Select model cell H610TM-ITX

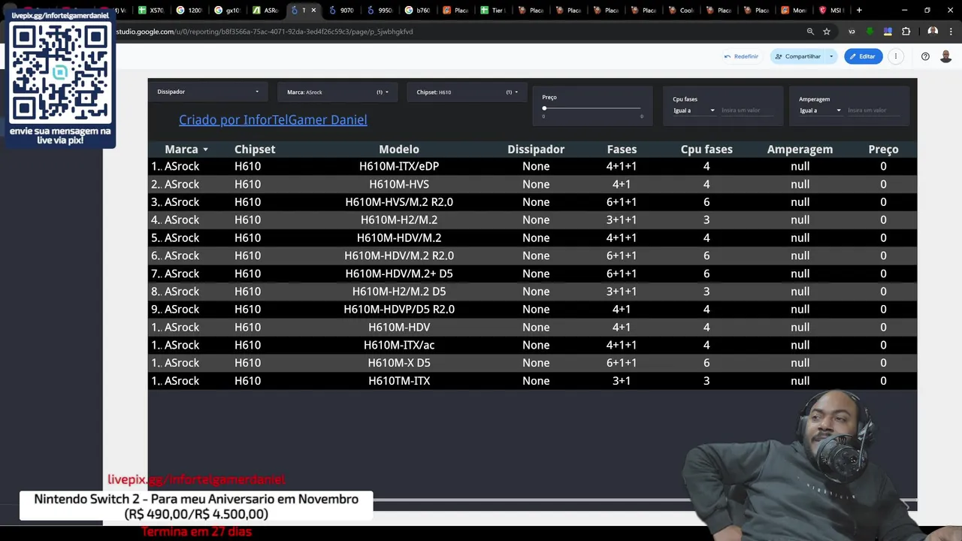pos(399,381)
